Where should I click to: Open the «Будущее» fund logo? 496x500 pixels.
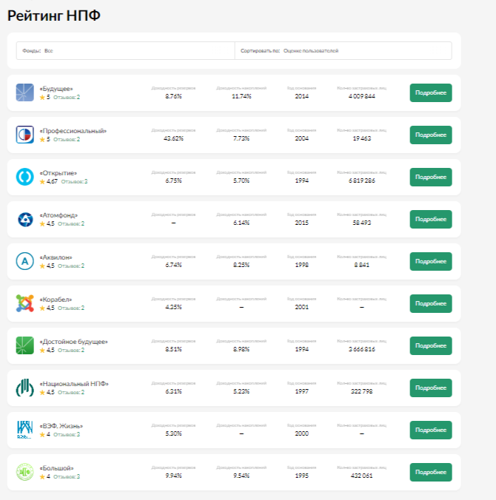pyautogui.click(x=25, y=92)
